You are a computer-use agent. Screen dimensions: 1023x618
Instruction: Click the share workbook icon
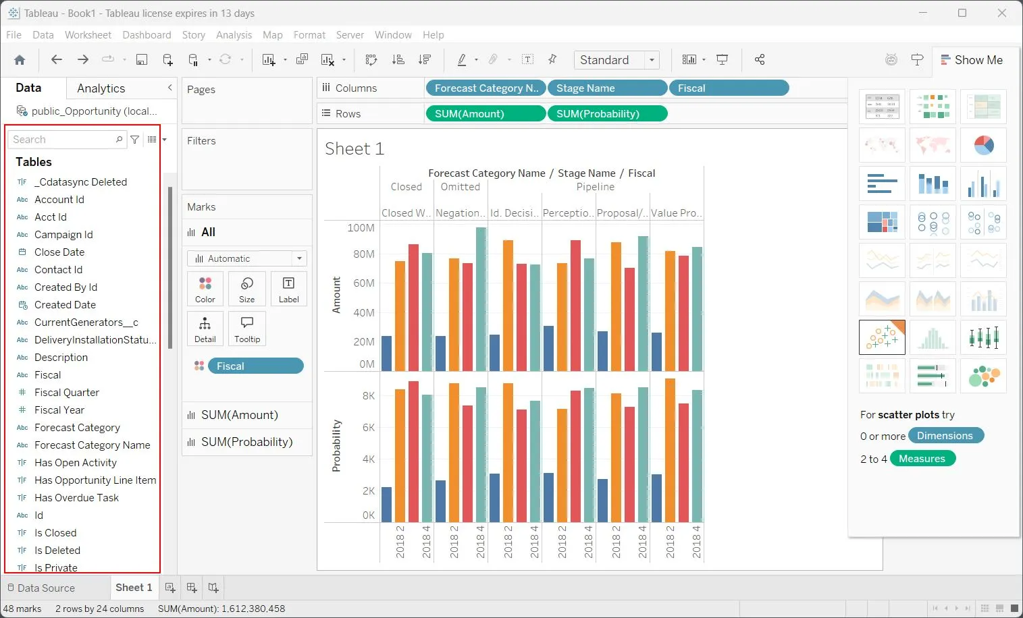pyautogui.click(x=760, y=59)
